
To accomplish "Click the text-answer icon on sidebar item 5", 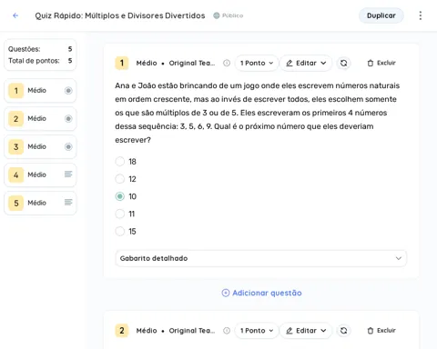I will tap(68, 202).
